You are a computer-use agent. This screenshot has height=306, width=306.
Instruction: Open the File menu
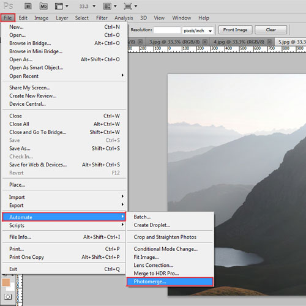[x=8, y=18]
